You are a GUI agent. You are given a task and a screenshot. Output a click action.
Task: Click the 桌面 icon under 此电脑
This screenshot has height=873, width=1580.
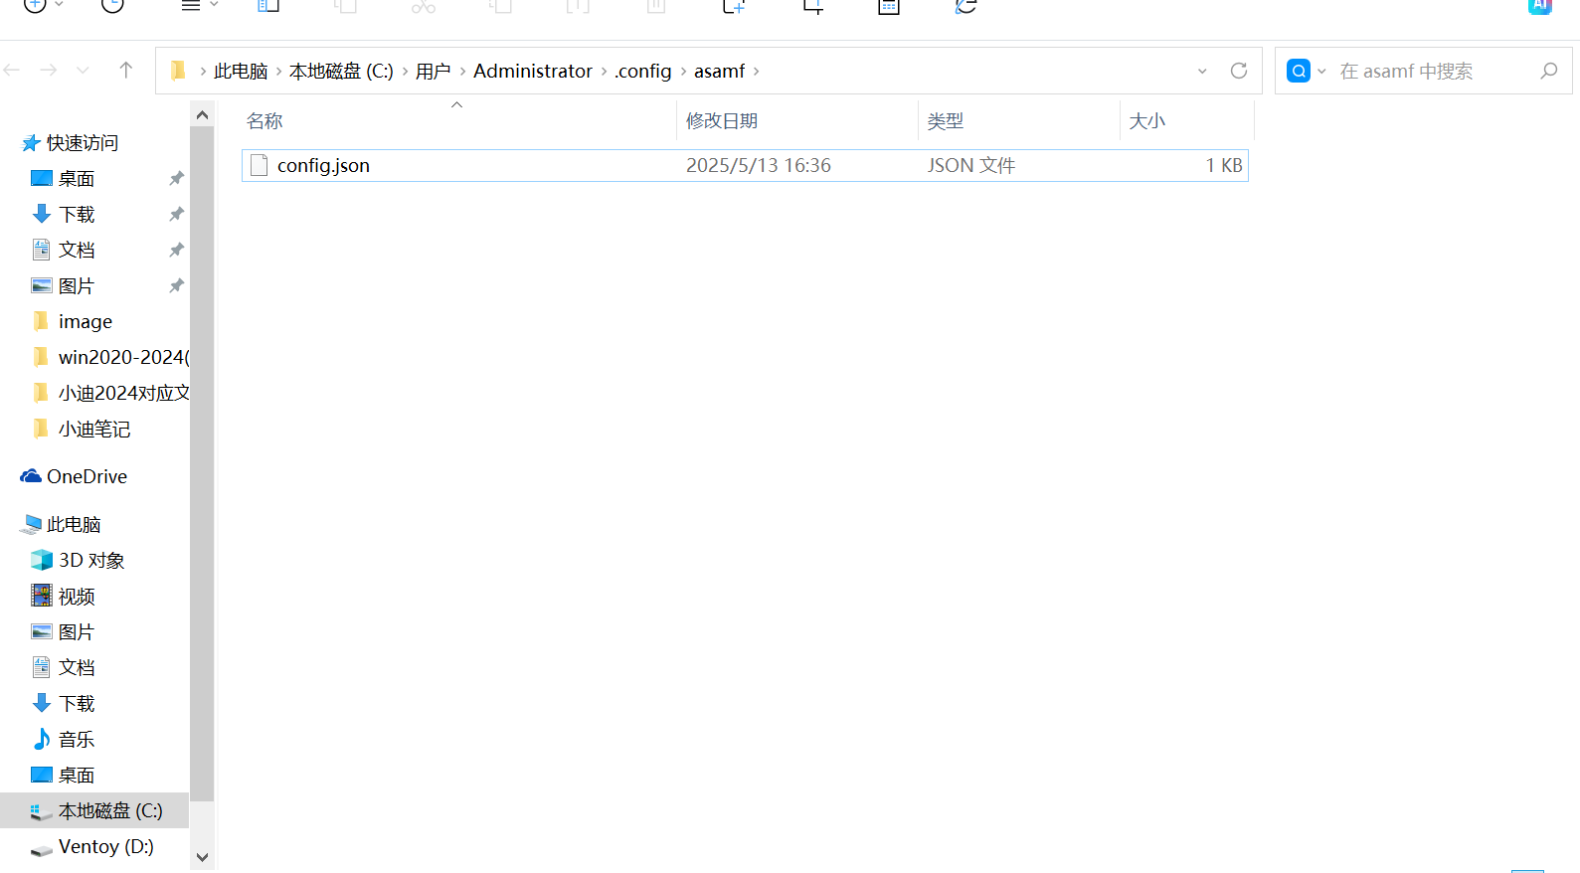tap(42, 775)
